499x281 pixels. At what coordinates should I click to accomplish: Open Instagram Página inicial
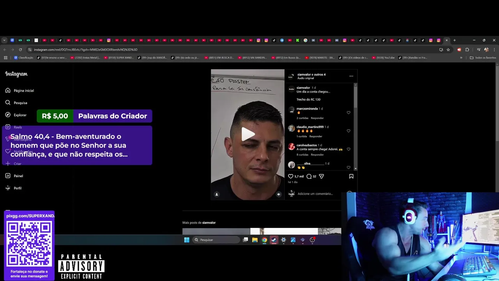click(19, 91)
